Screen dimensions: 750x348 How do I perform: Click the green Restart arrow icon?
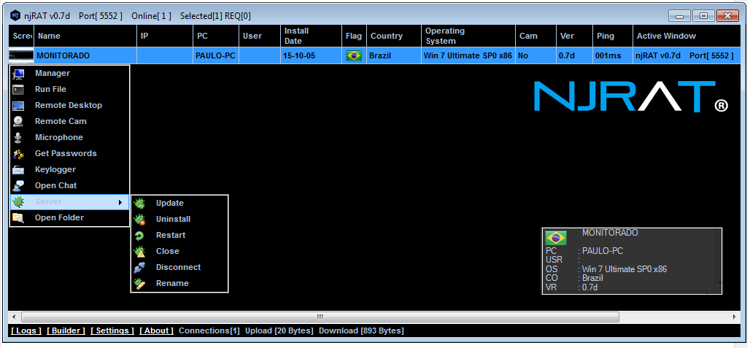pyautogui.click(x=139, y=236)
